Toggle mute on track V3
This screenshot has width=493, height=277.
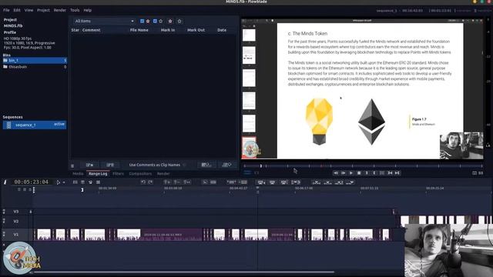coord(4,212)
